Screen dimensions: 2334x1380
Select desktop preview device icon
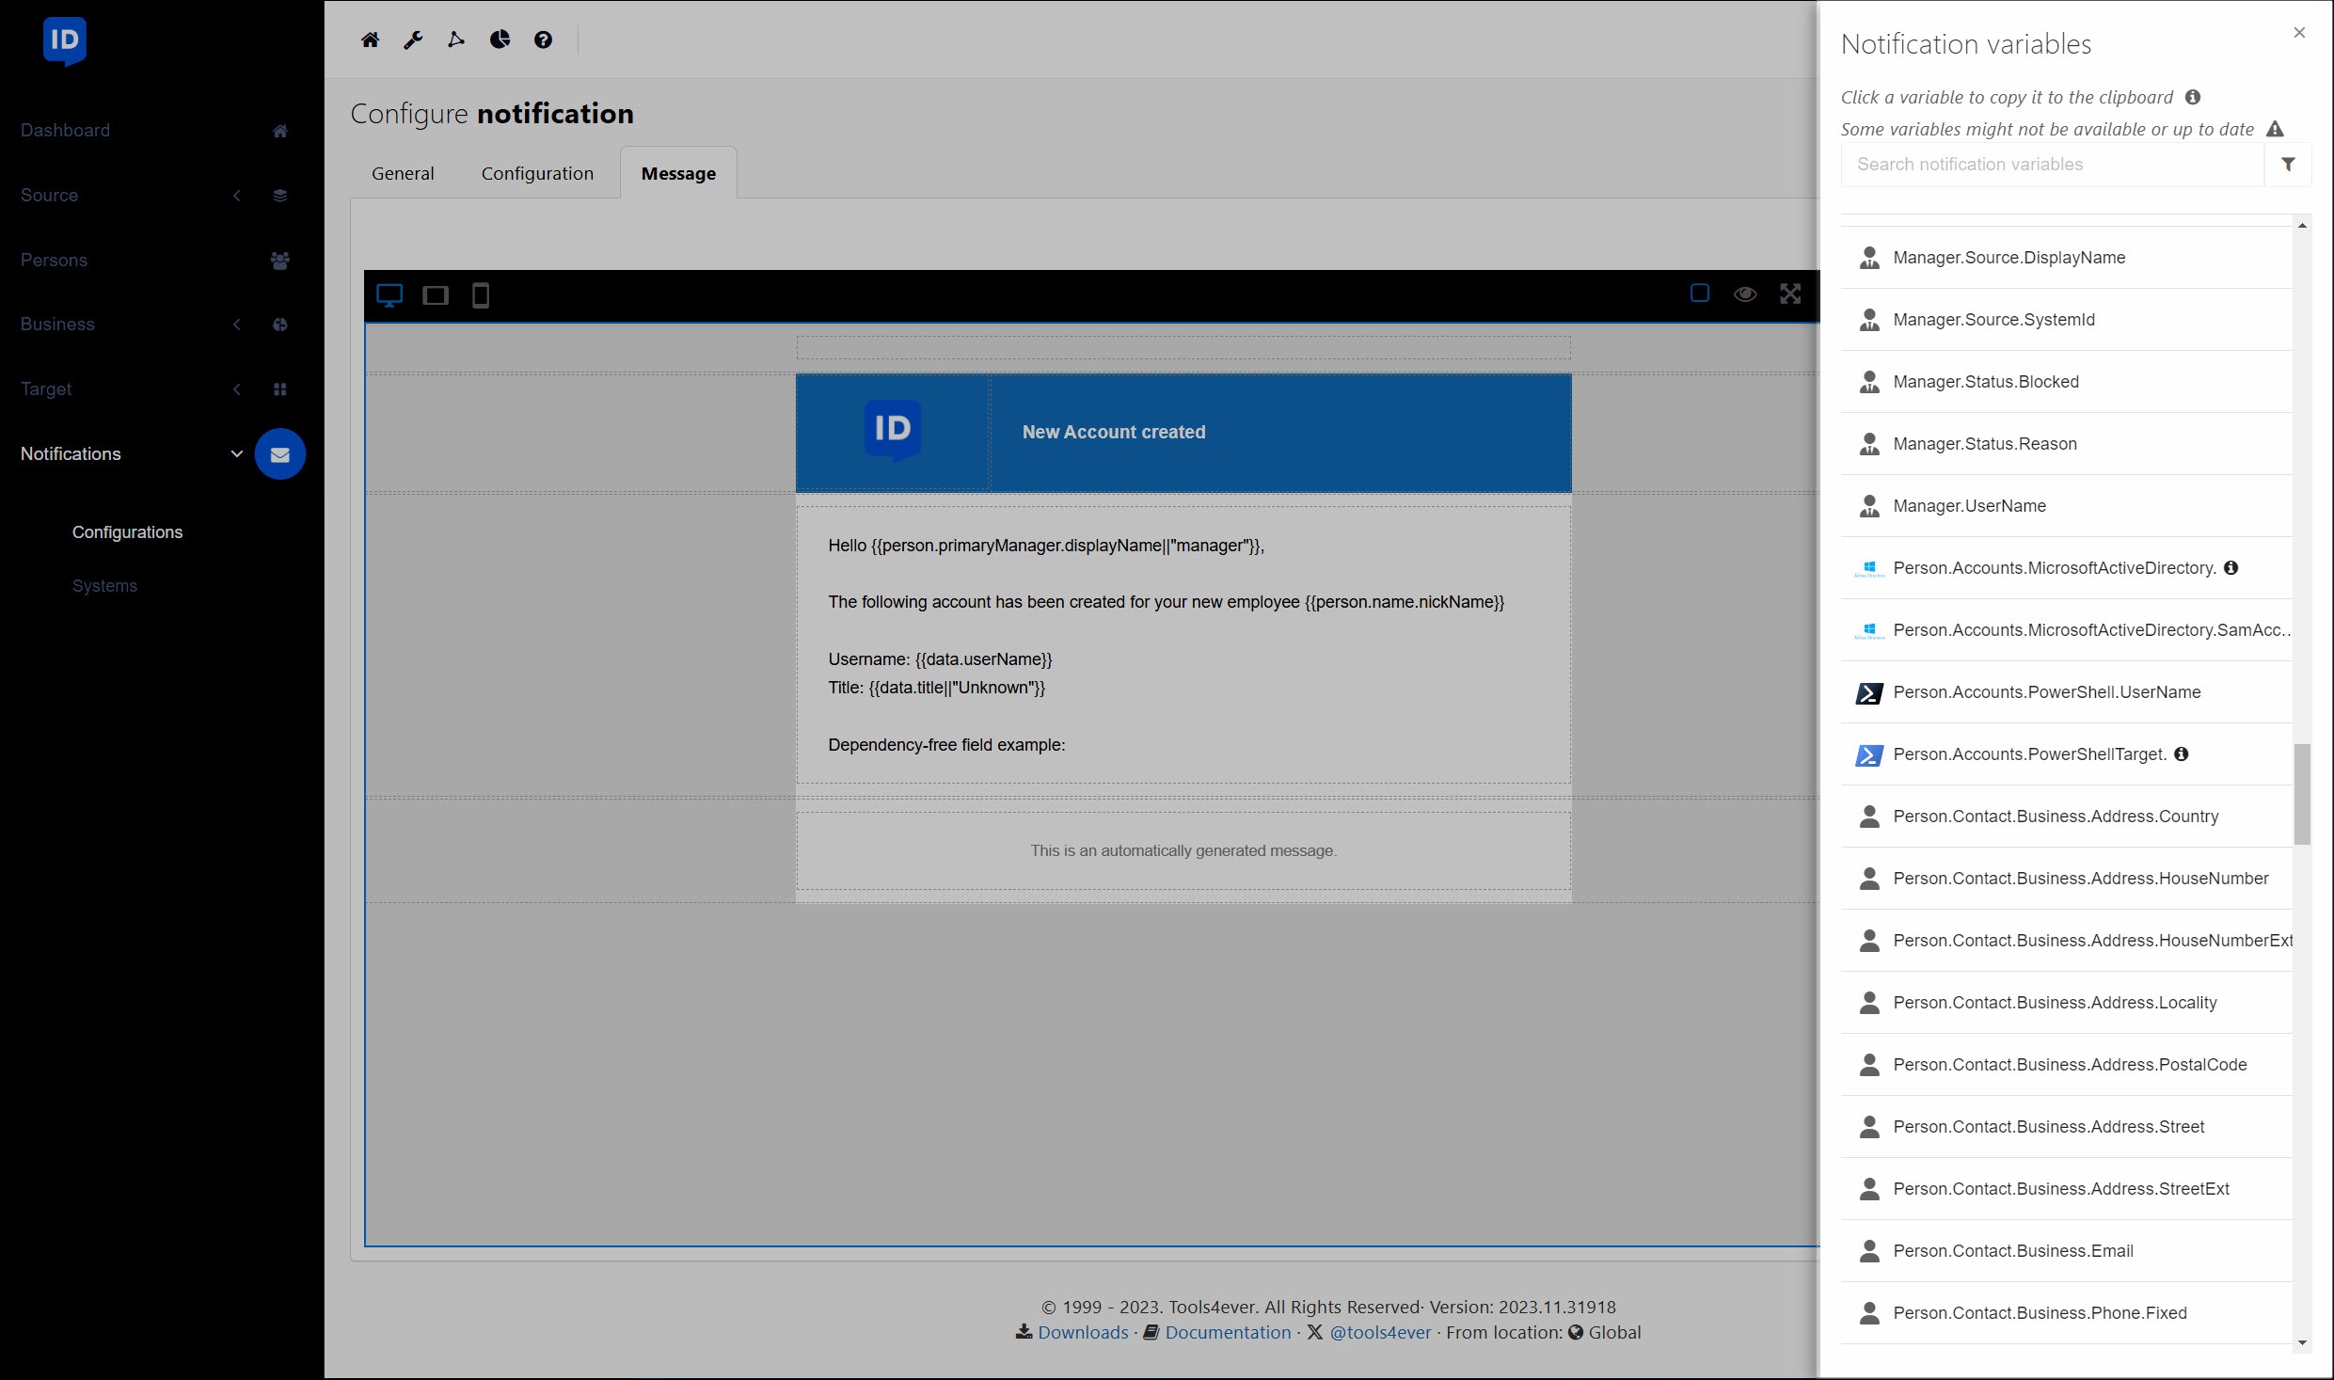(389, 295)
